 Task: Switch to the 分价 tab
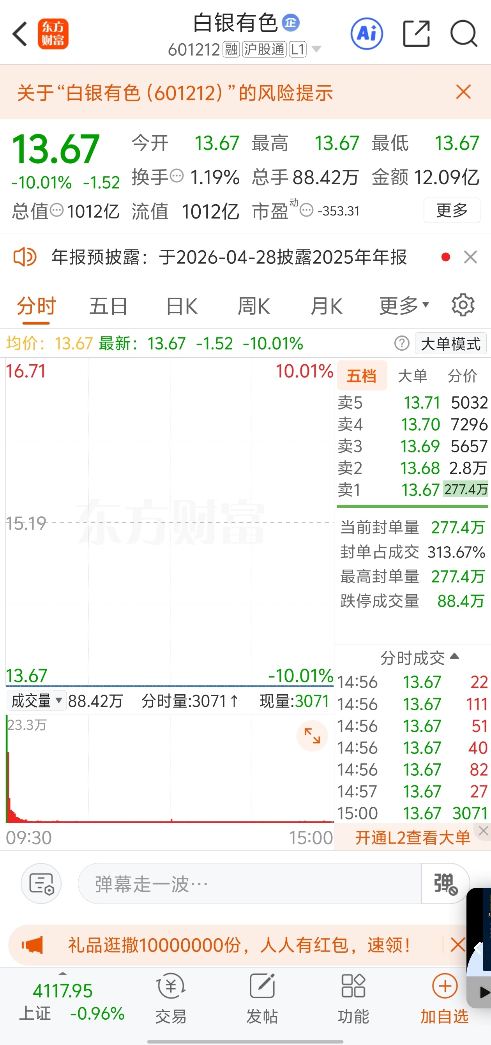(x=462, y=376)
